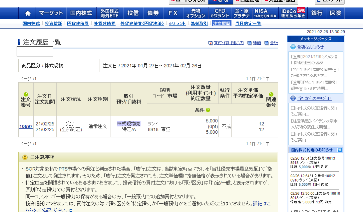Click the 株価 (stock price) window icon
The height and width of the screenshot is (212, 363).
(249, 42)
